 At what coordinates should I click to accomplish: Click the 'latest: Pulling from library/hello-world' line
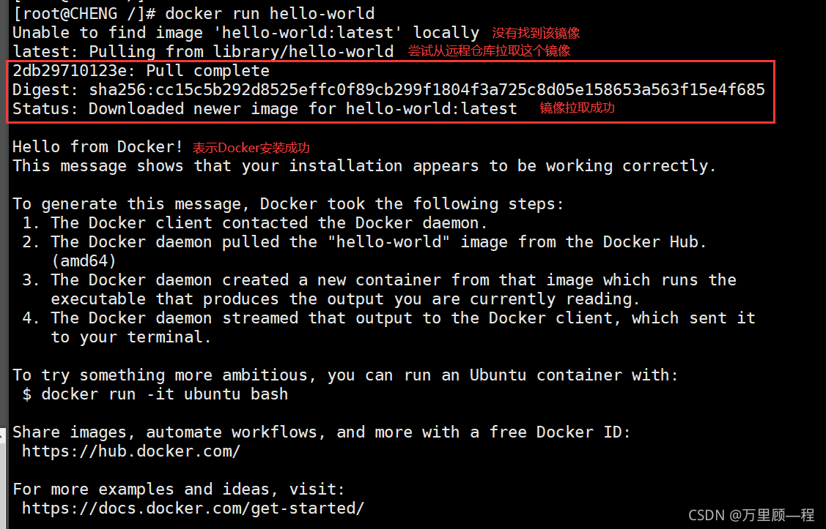[203, 51]
